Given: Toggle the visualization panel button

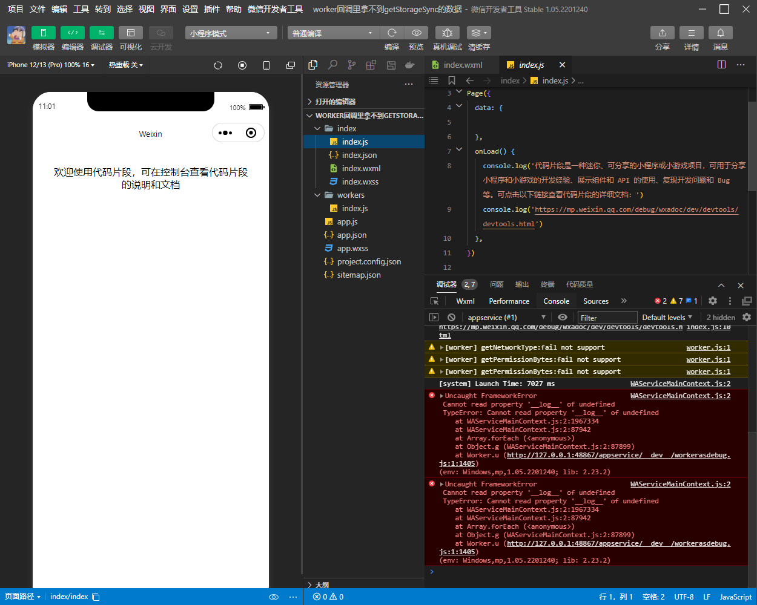Looking at the screenshot, I should 131,33.
